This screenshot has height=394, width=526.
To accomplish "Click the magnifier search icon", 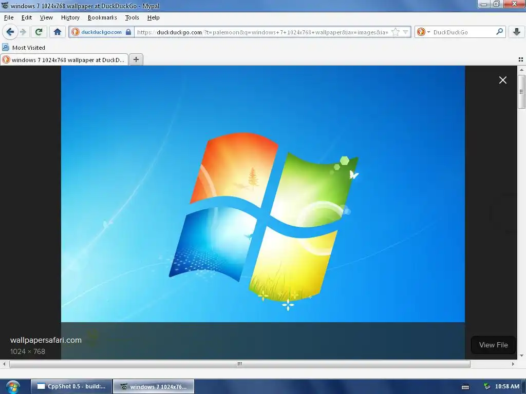I will click(499, 32).
